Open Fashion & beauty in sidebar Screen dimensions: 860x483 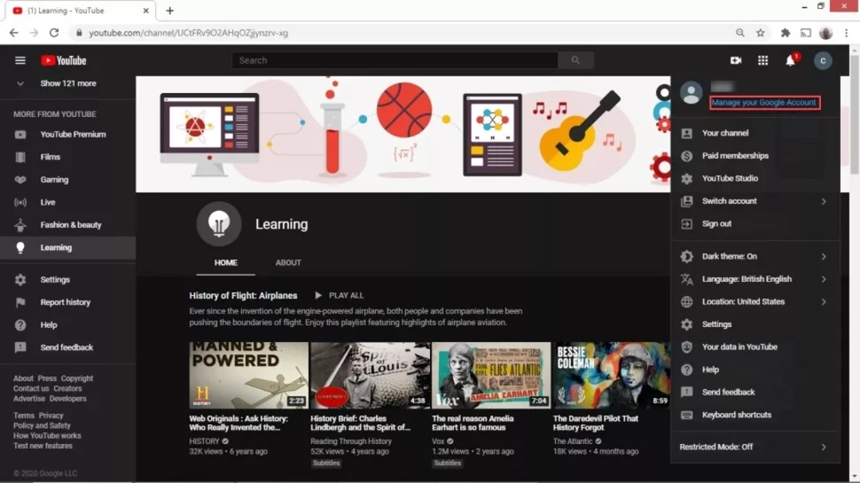point(68,224)
